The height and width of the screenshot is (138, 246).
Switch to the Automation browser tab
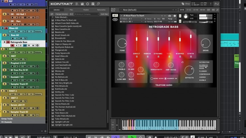(101, 10)
